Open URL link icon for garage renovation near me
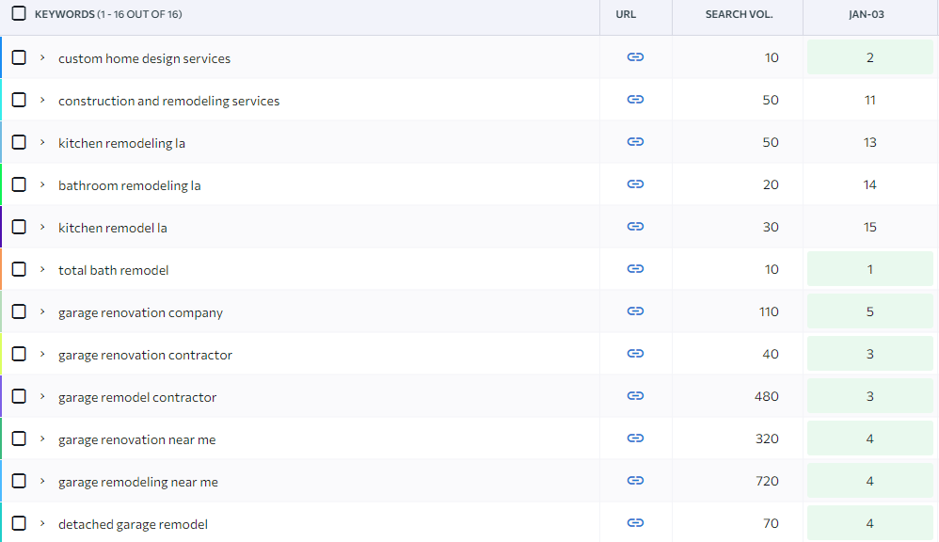939x542 pixels. coord(635,438)
